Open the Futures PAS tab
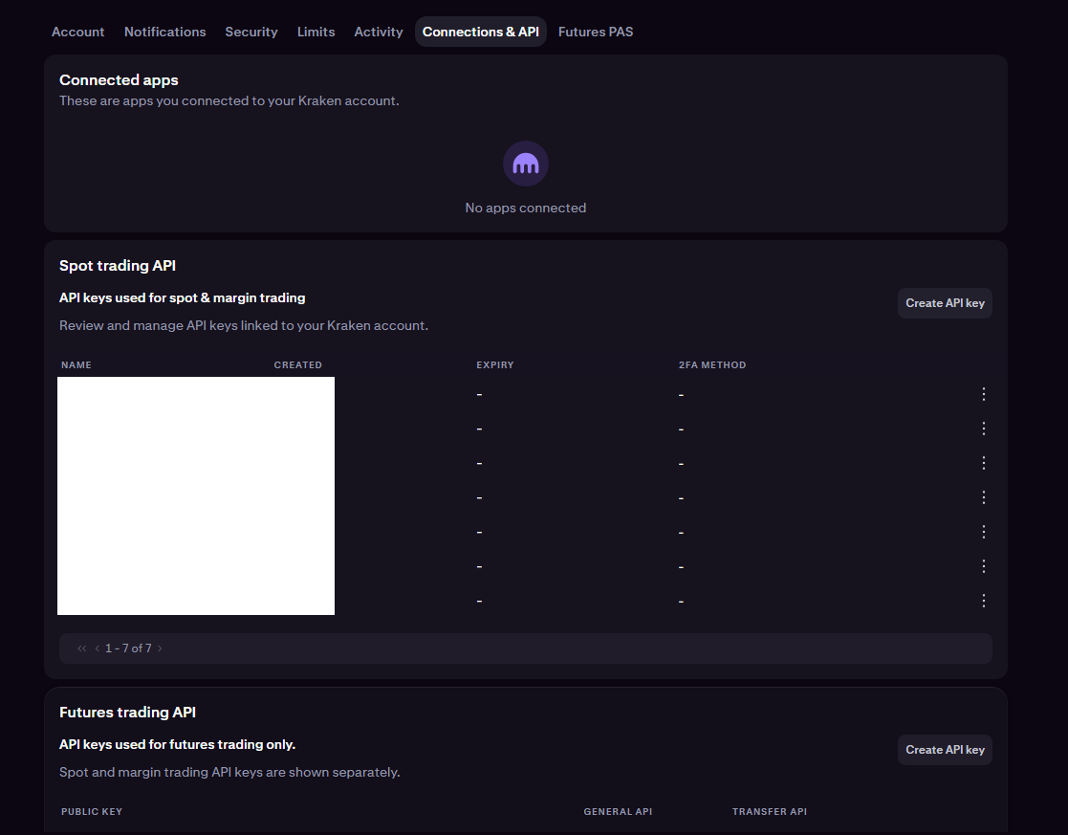1068x835 pixels. tap(596, 32)
